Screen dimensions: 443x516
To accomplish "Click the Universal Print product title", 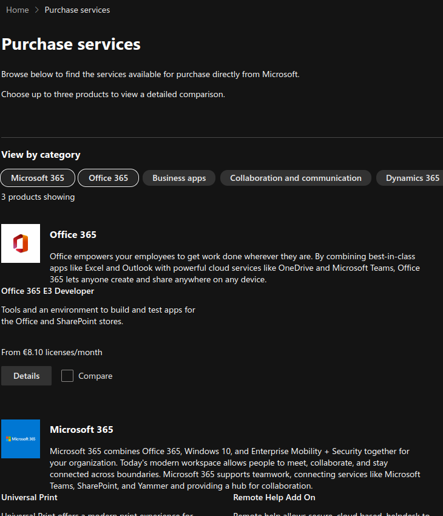I will click(29, 497).
